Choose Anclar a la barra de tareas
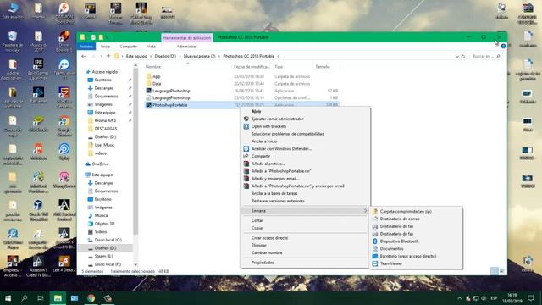Viewport: 542px width, 305px height. tap(274, 194)
